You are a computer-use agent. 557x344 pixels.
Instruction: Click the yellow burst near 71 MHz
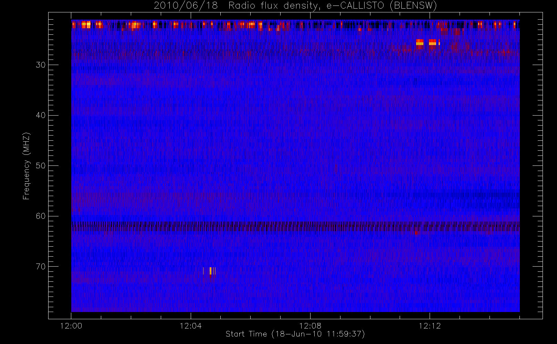coord(210,271)
